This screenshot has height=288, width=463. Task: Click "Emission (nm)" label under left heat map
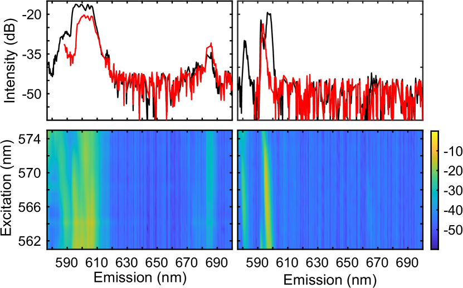tap(140, 277)
